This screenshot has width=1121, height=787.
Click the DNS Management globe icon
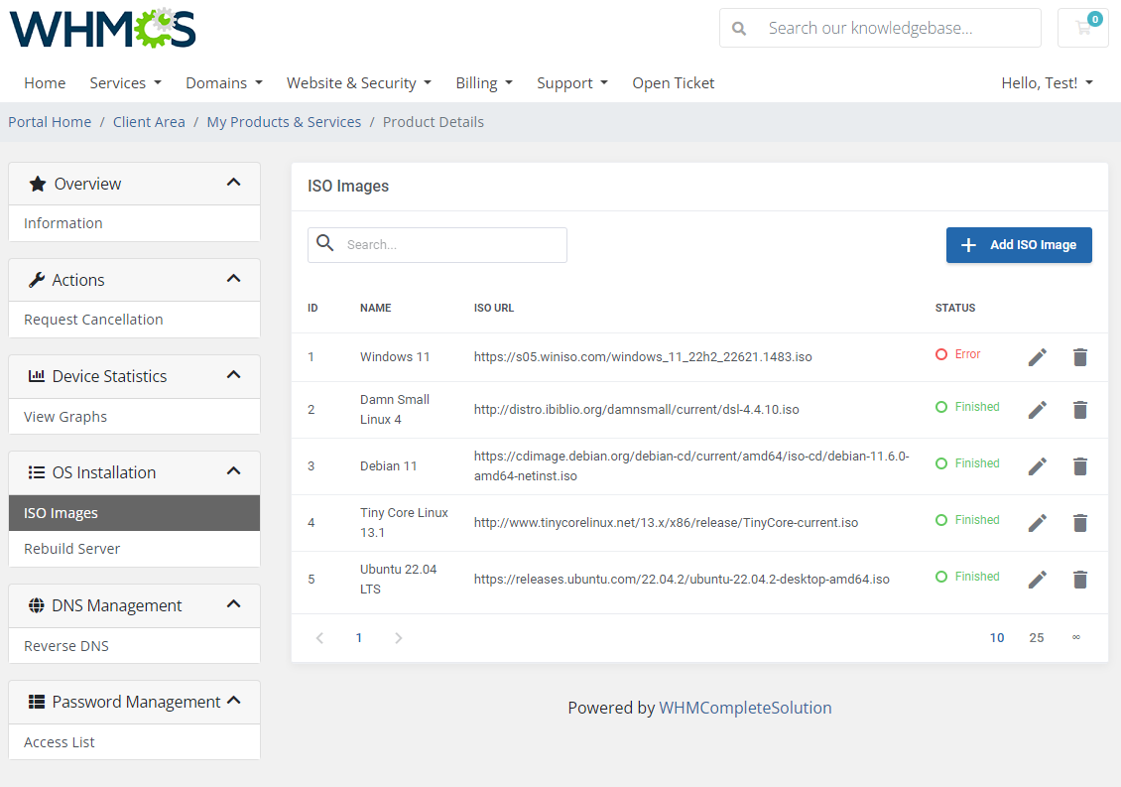[x=37, y=605]
